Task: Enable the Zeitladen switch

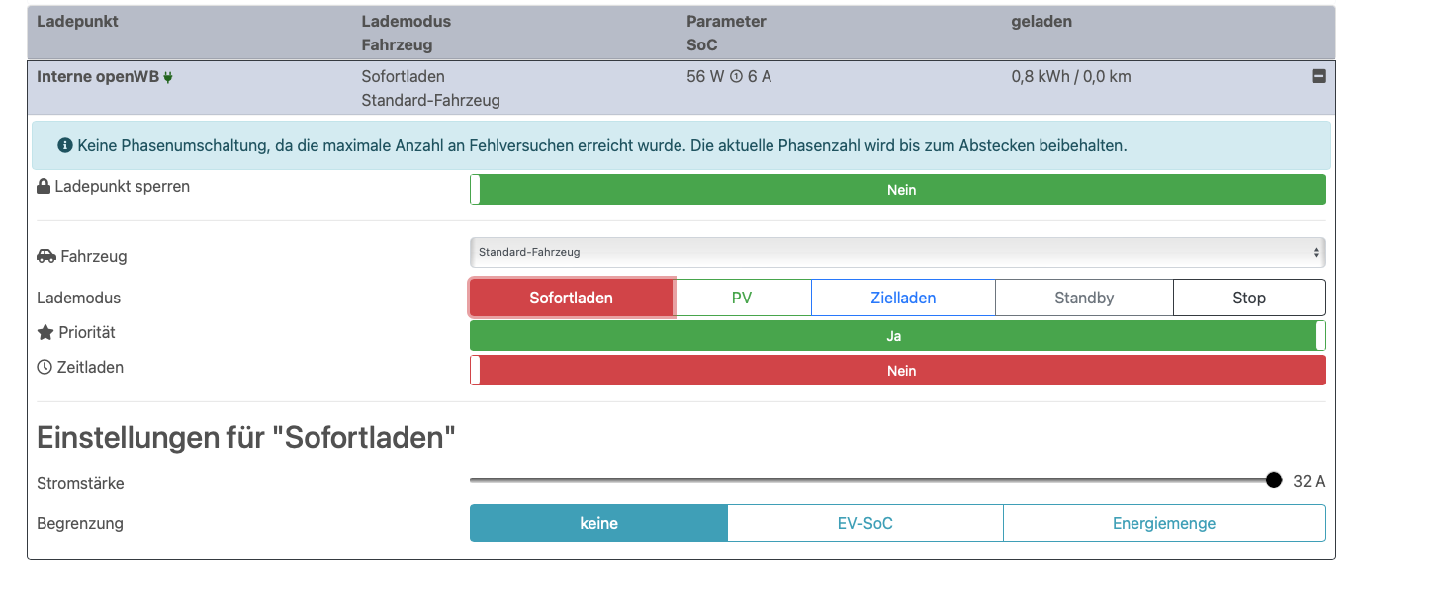Action: [897, 371]
